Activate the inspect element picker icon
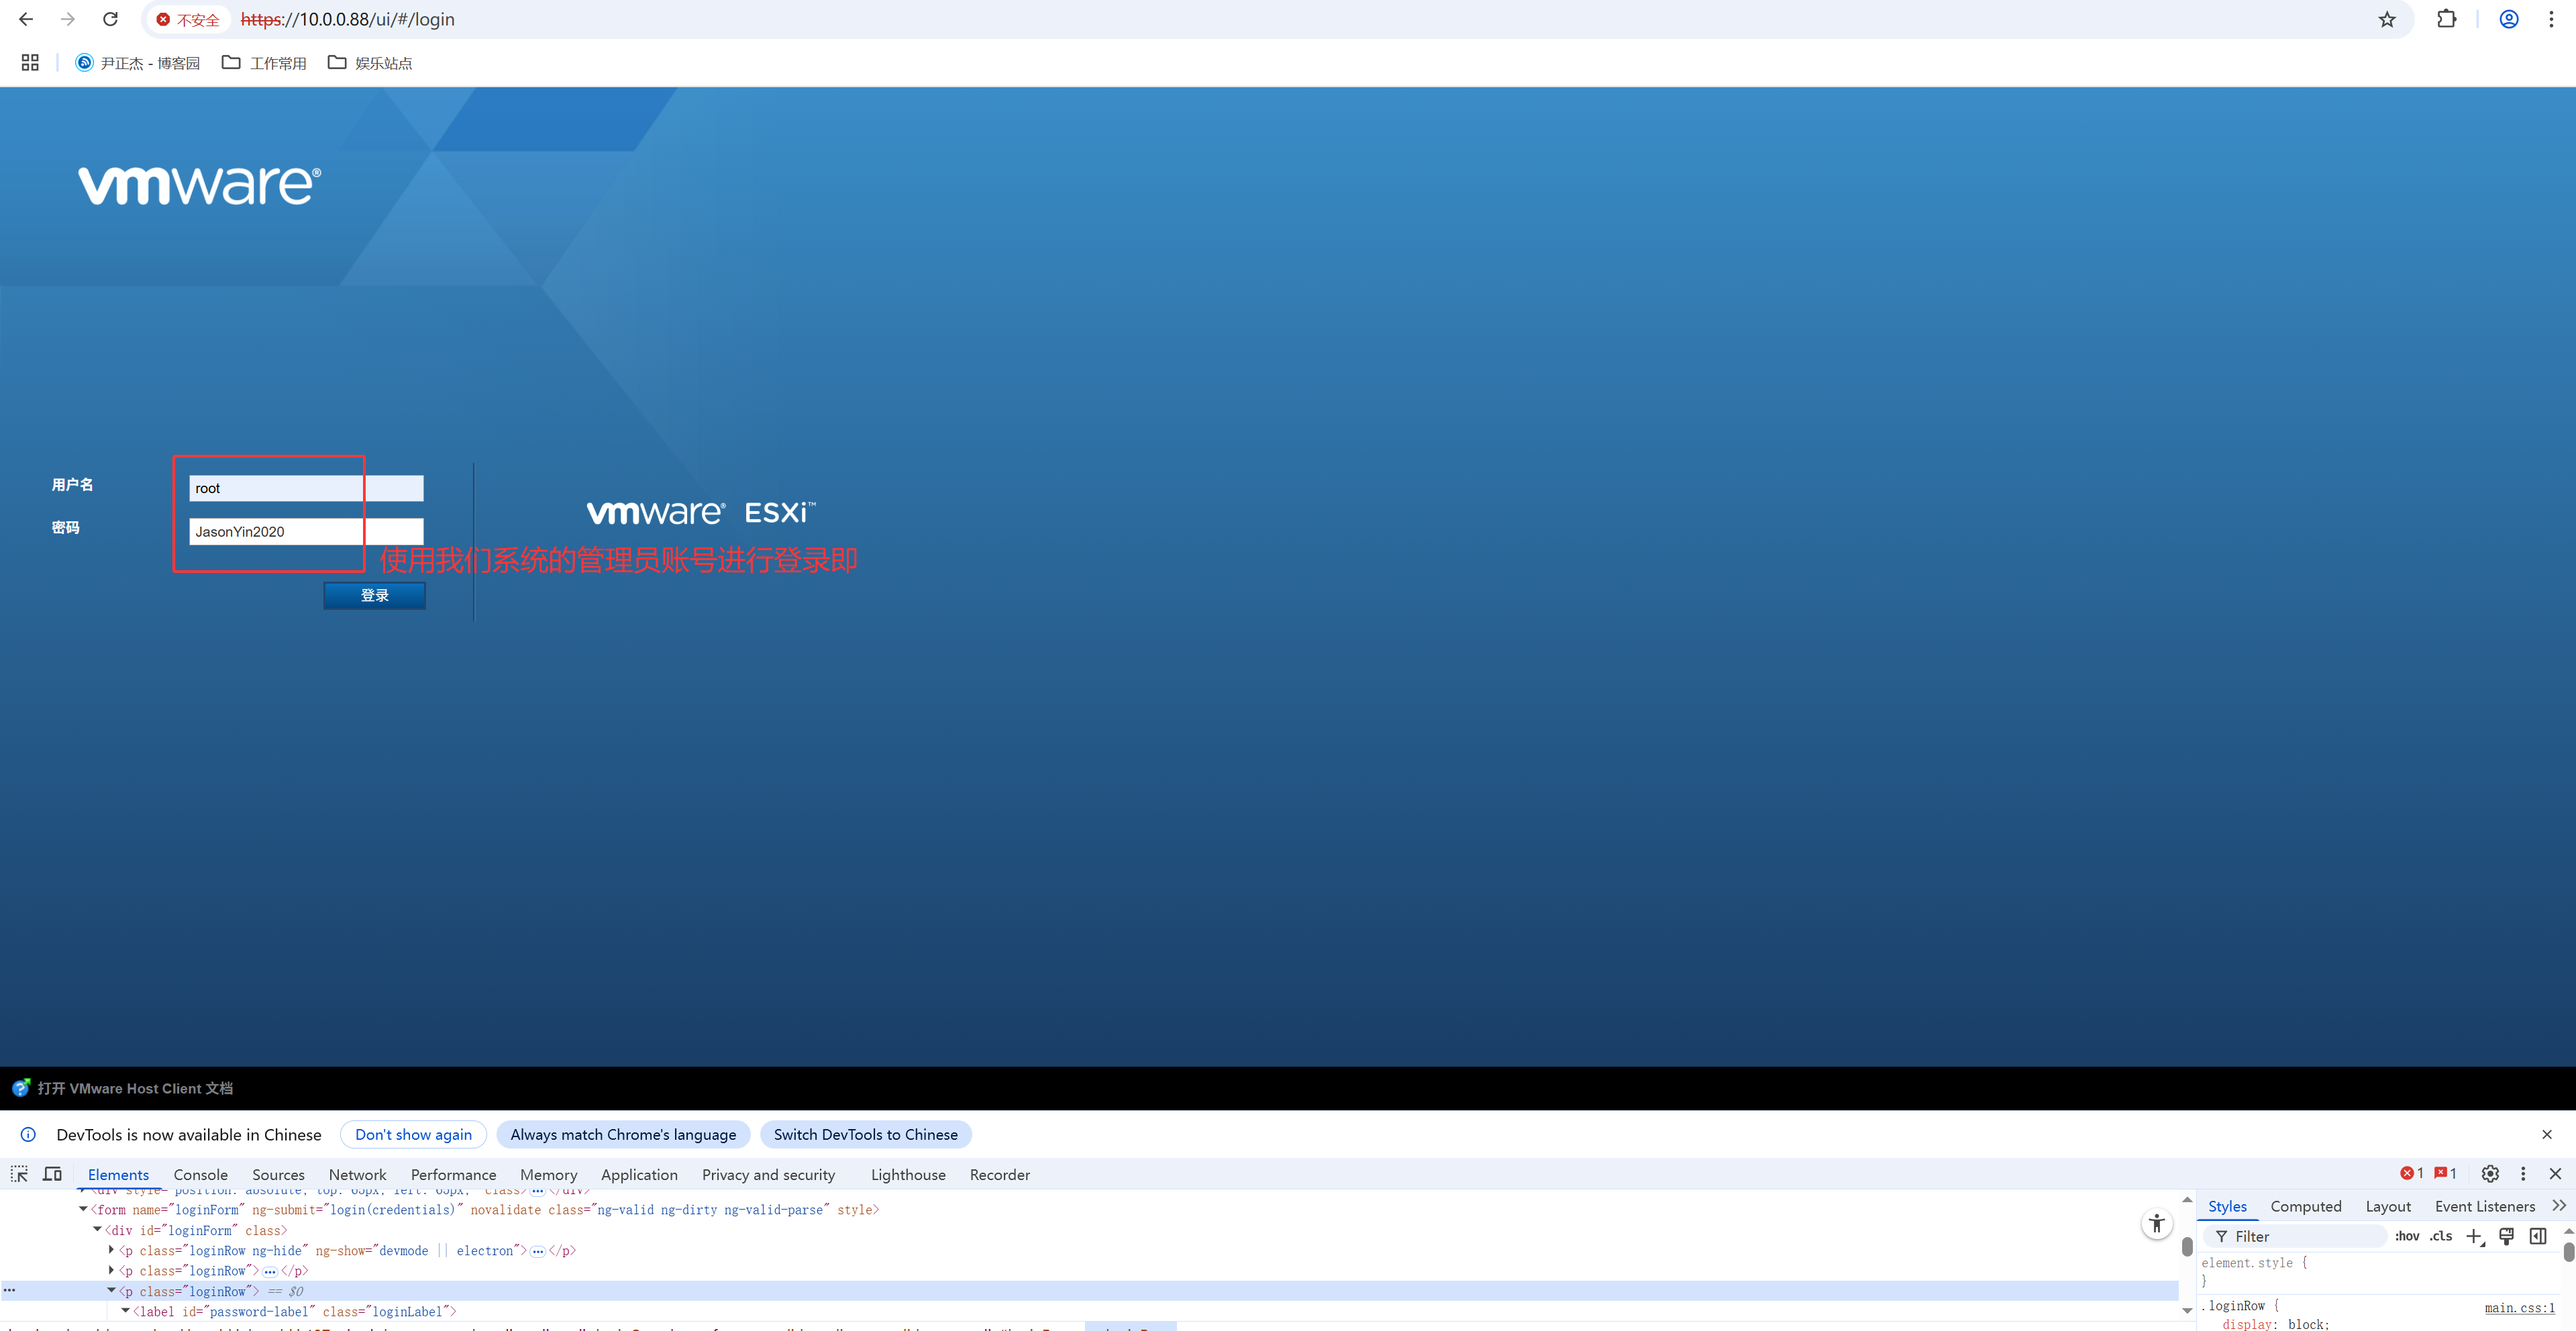This screenshot has height=1331, width=2576. point(19,1174)
